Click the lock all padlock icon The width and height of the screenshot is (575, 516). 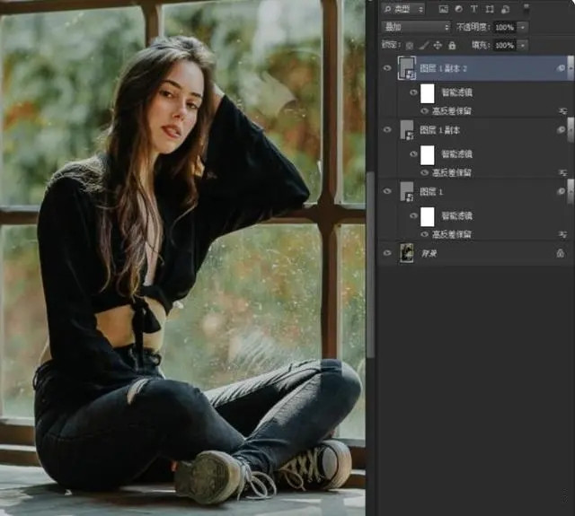click(451, 45)
